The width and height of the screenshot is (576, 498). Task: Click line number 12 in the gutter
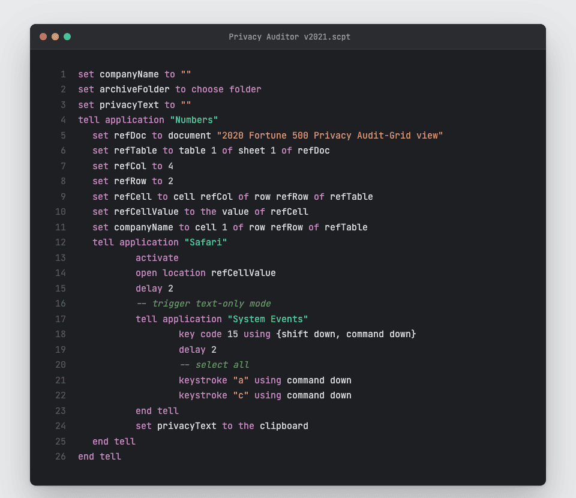61,242
